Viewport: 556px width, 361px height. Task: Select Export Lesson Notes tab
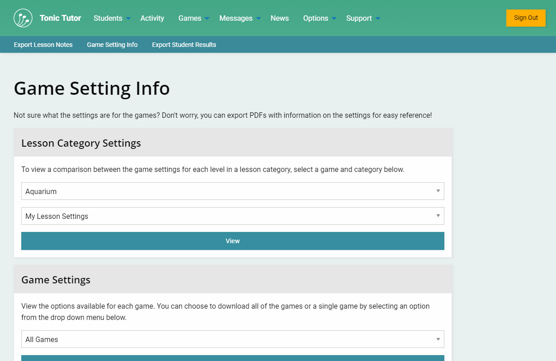click(x=43, y=45)
